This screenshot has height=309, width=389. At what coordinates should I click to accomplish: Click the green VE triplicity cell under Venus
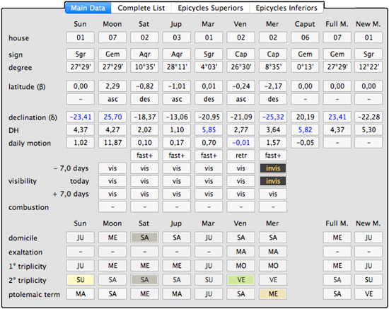[x=241, y=280]
